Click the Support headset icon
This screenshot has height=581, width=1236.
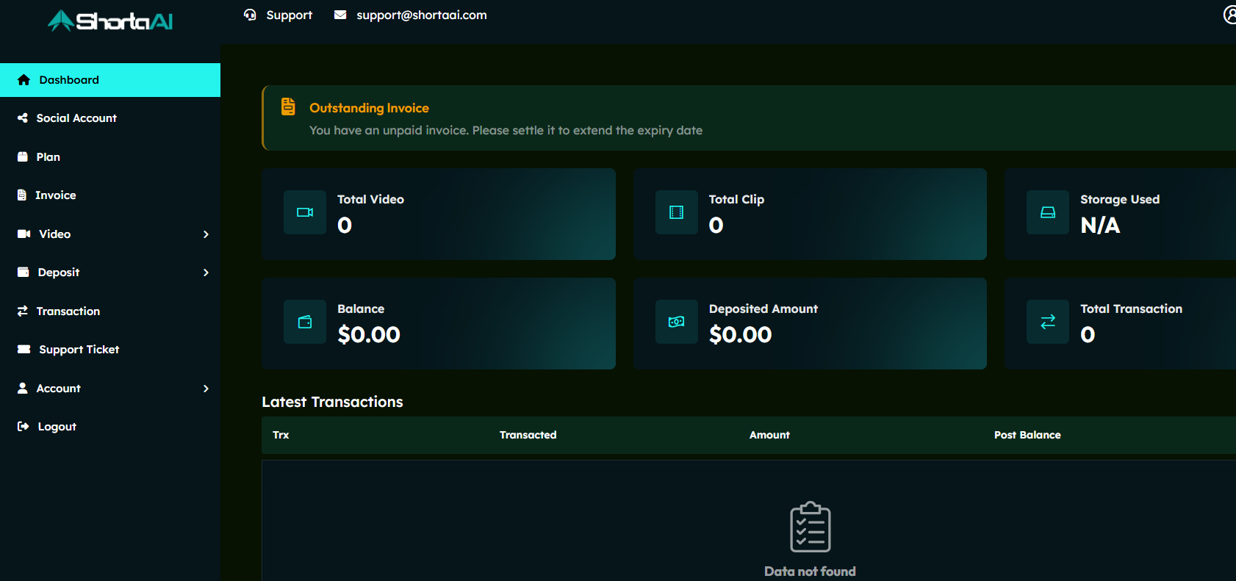250,15
